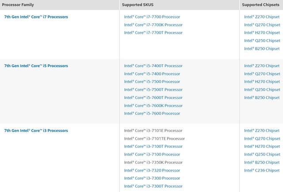Select the Intel Core i3-7300T Processor link

click(153, 186)
